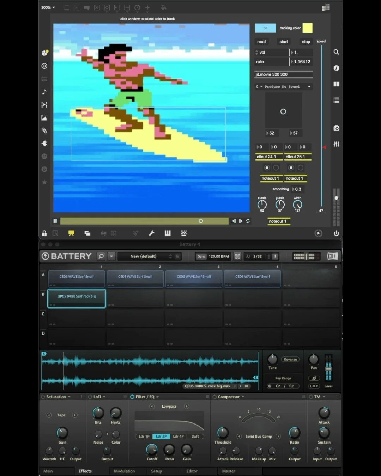The width and height of the screenshot is (381, 476).
Task: Click the computer keyboard icon in Max toolbar
Action: tap(183, 233)
